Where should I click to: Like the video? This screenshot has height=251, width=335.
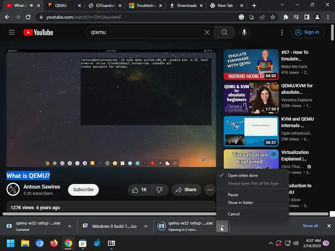coord(139,190)
